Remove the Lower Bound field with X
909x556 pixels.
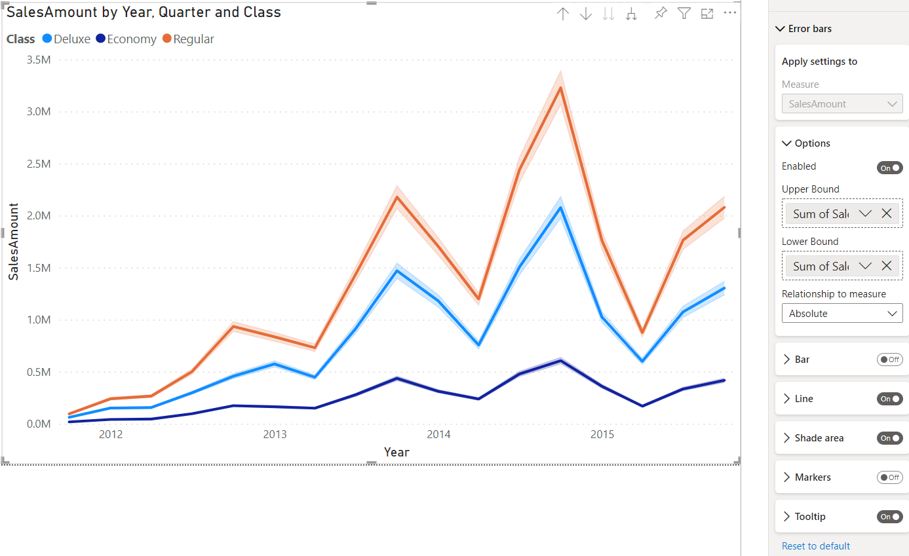[887, 266]
